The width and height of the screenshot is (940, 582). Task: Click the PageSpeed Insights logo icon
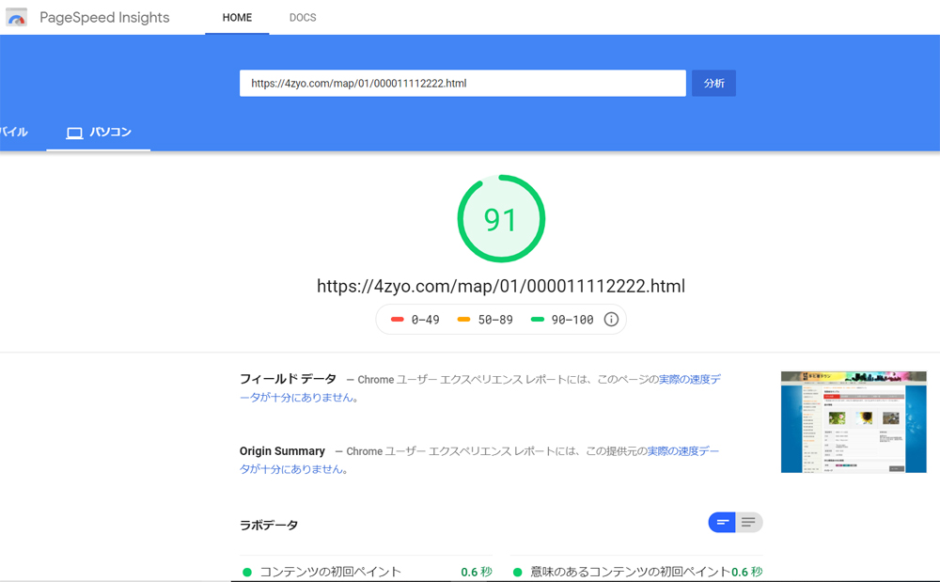click(16, 17)
